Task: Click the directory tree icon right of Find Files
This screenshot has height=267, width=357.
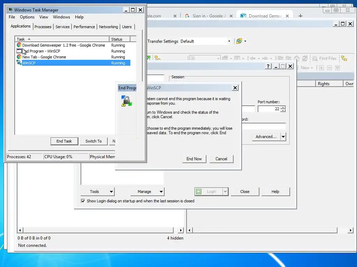Action: 344,58
